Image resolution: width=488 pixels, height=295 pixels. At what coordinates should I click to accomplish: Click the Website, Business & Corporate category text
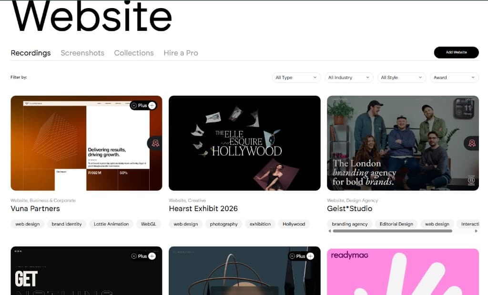click(43, 200)
